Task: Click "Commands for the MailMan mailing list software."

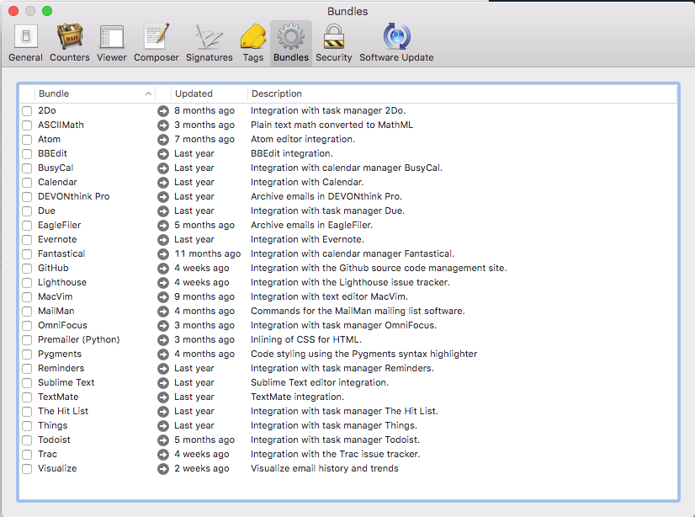Action: click(358, 311)
